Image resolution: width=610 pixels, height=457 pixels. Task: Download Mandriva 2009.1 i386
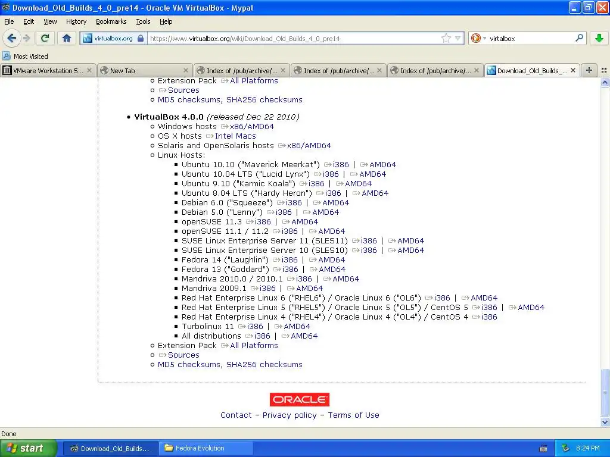pos(267,289)
